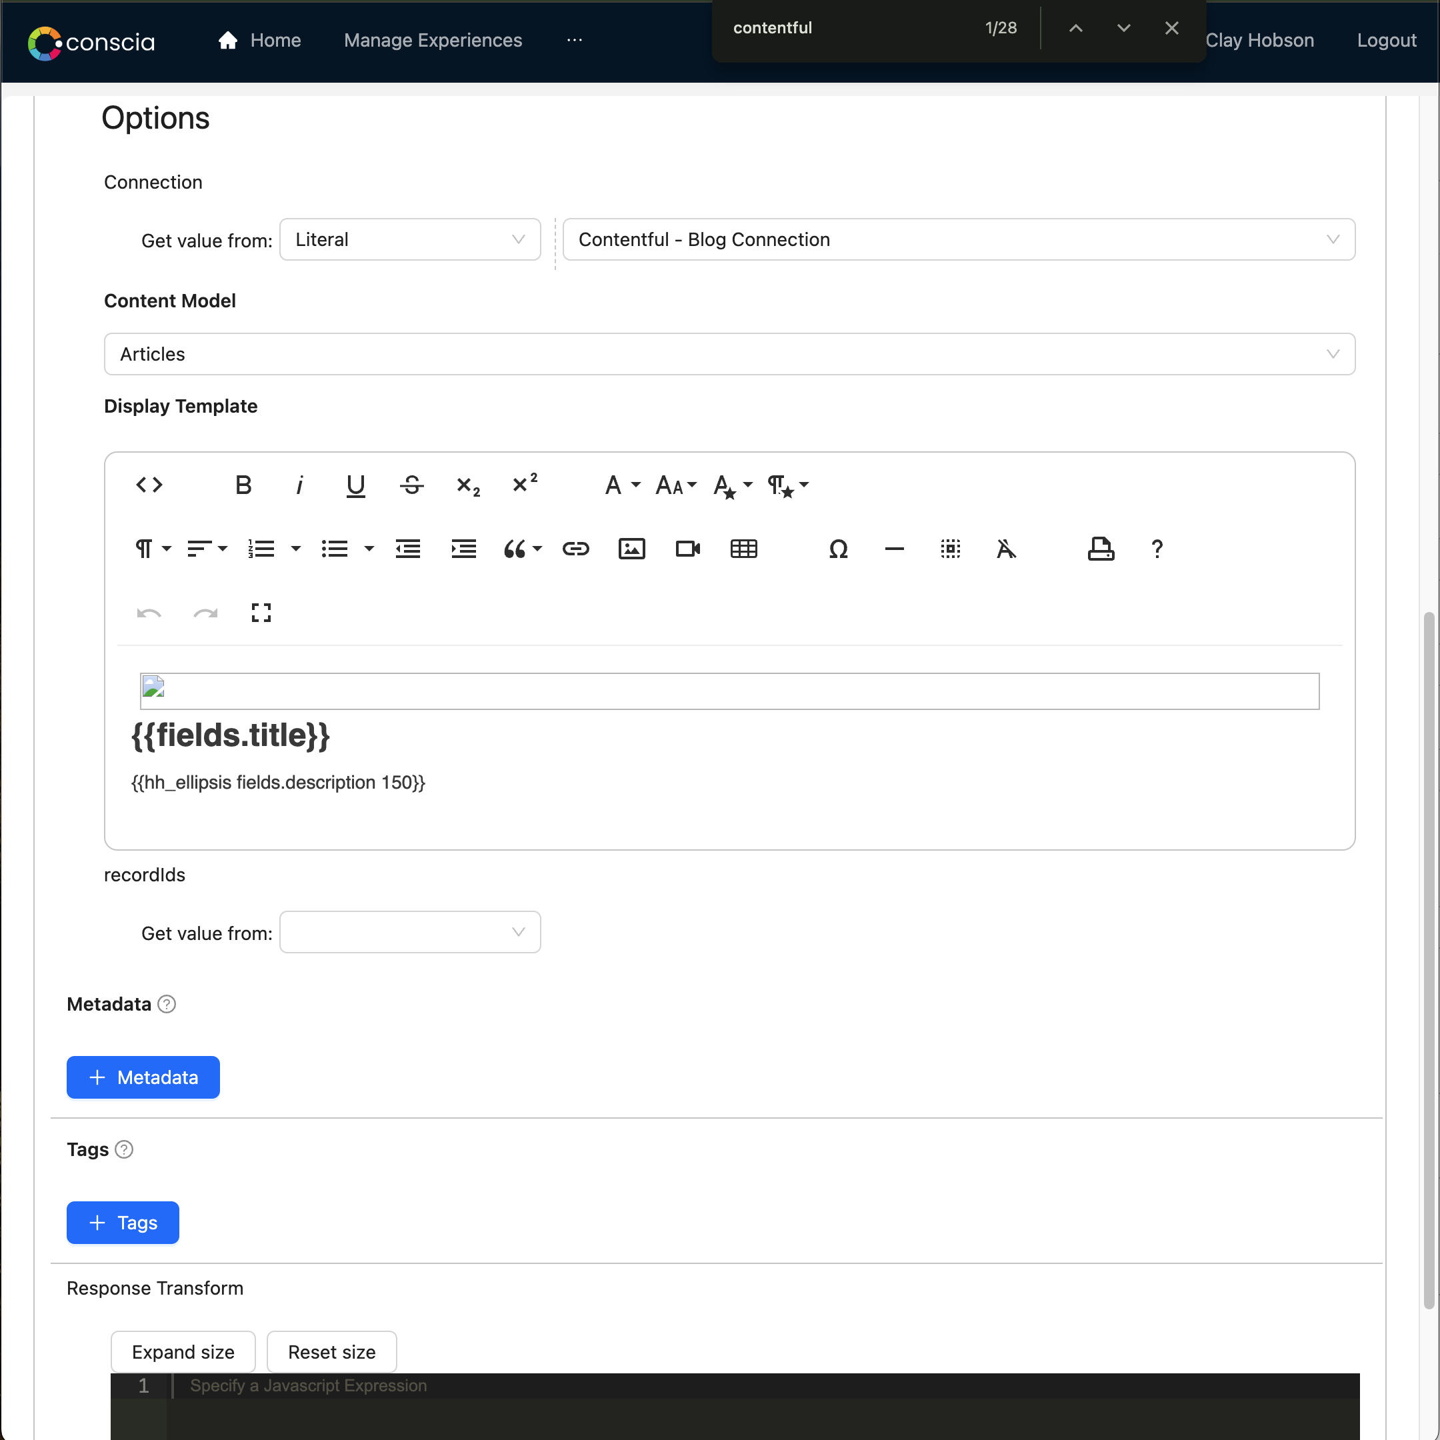Open font family dropdown
1440x1440 pixels.
point(623,485)
